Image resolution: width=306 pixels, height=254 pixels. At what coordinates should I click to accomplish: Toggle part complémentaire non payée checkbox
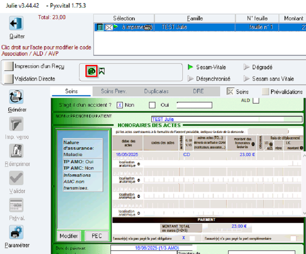coord(293,238)
